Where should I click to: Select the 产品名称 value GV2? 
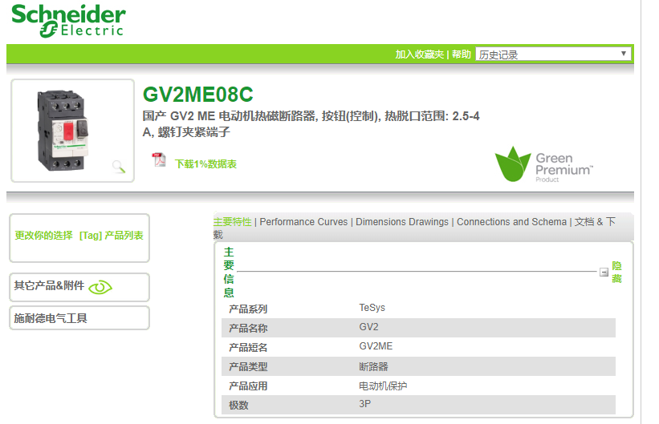368,327
